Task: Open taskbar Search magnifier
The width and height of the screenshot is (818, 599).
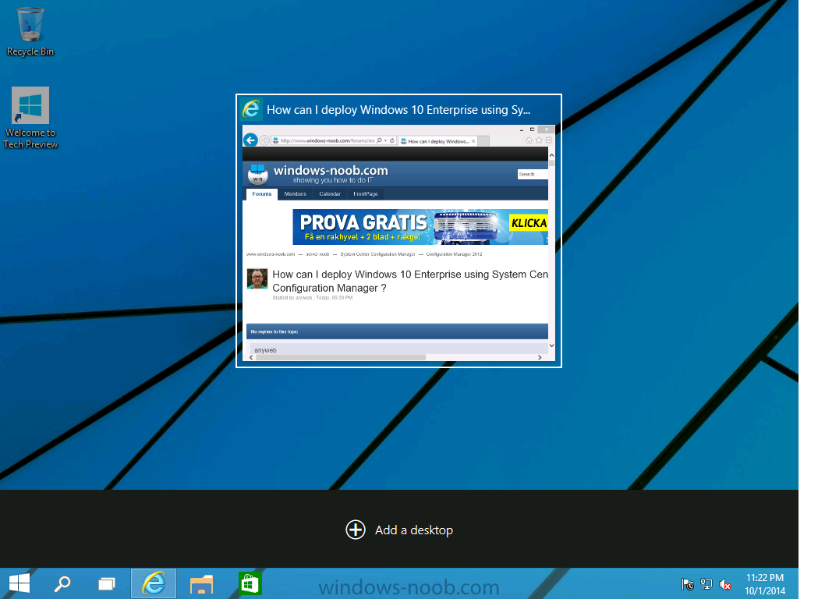Action: (62, 583)
